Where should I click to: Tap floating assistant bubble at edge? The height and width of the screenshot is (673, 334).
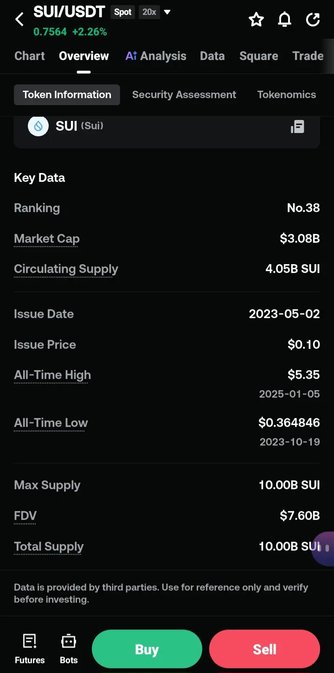click(324, 549)
